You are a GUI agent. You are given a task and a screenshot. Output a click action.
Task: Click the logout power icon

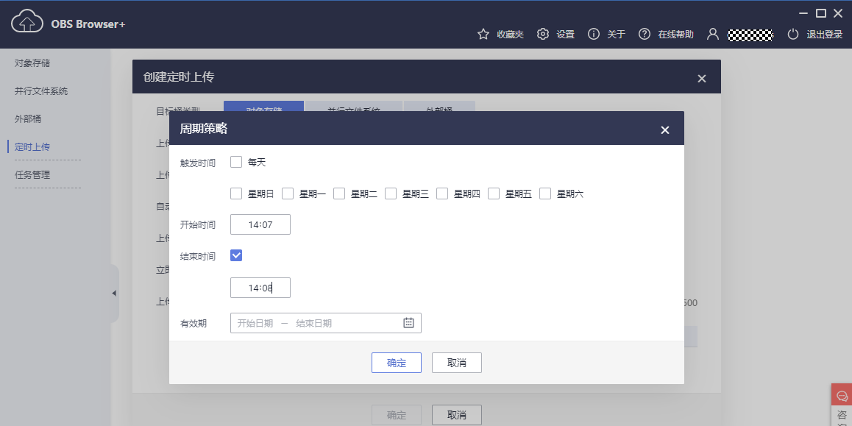(x=792, y=35)
